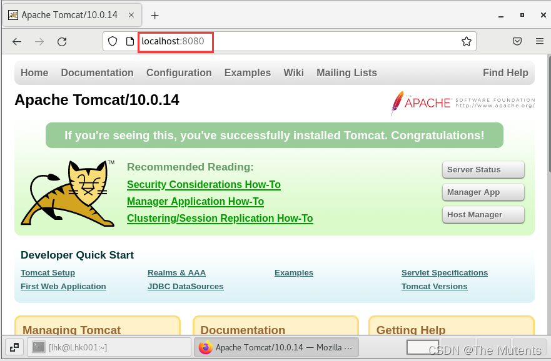Open the Tomcat Setup link
551x361 pixels.
tap(48, 272)
